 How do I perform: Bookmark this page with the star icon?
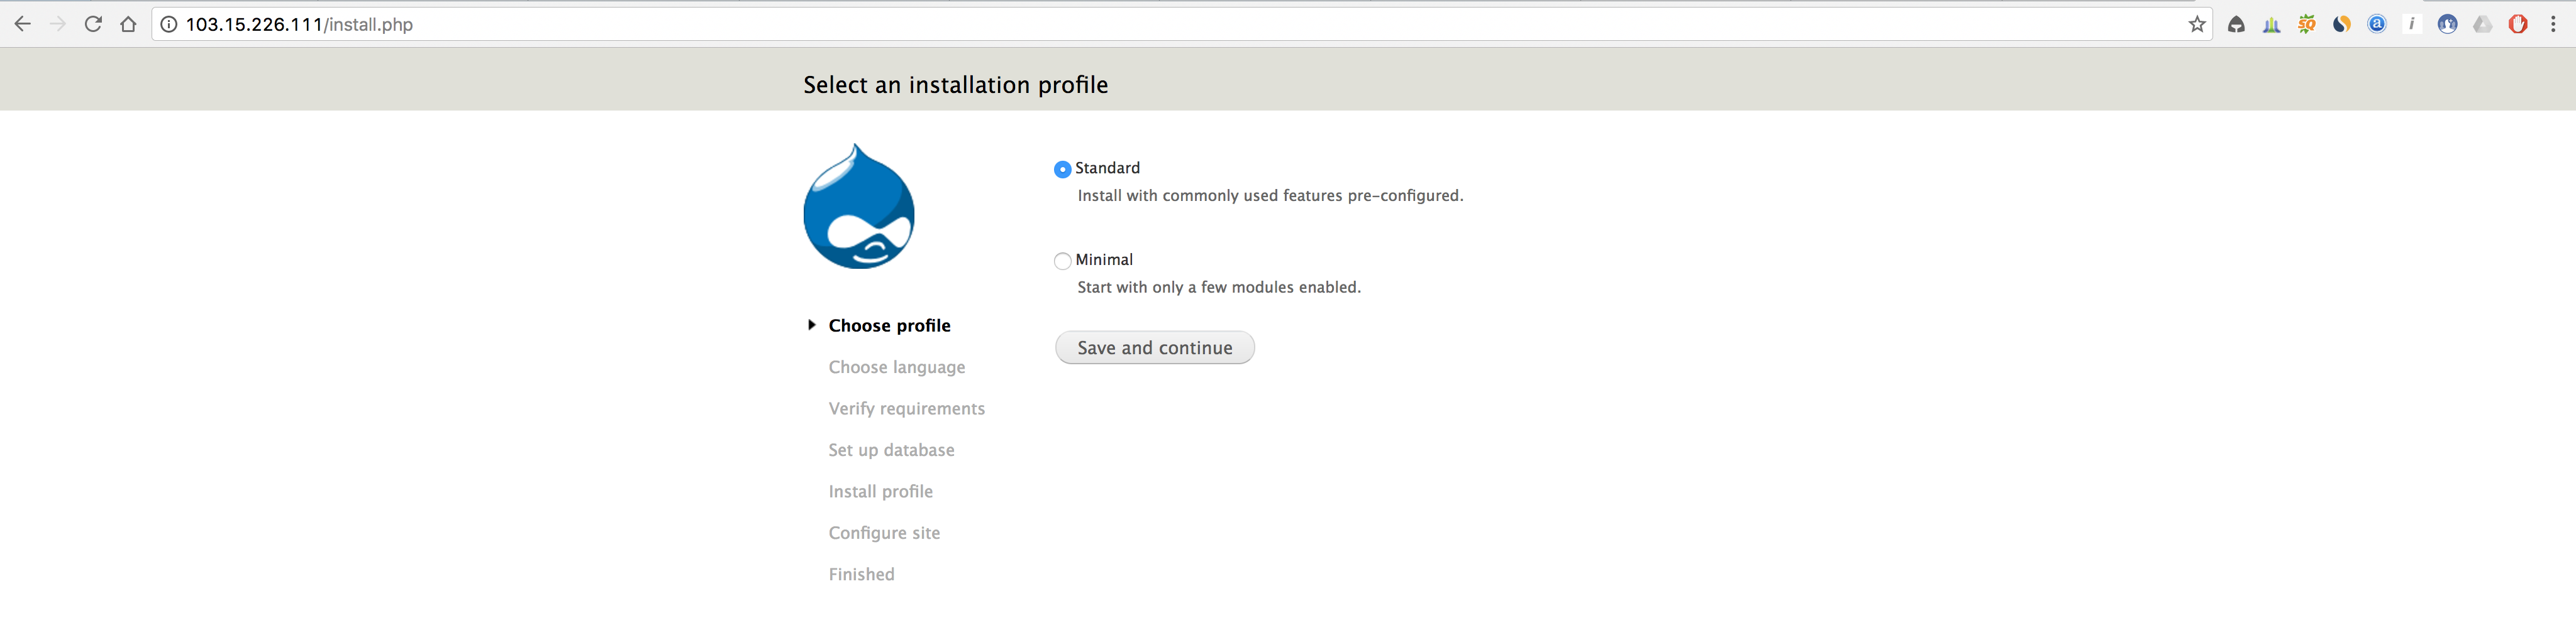point(2196,24)
